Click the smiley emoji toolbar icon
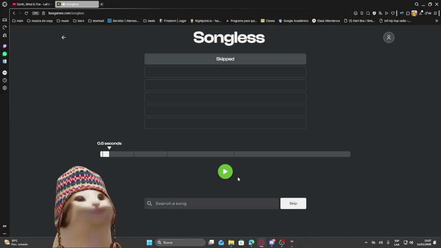 tap(356, 13)
